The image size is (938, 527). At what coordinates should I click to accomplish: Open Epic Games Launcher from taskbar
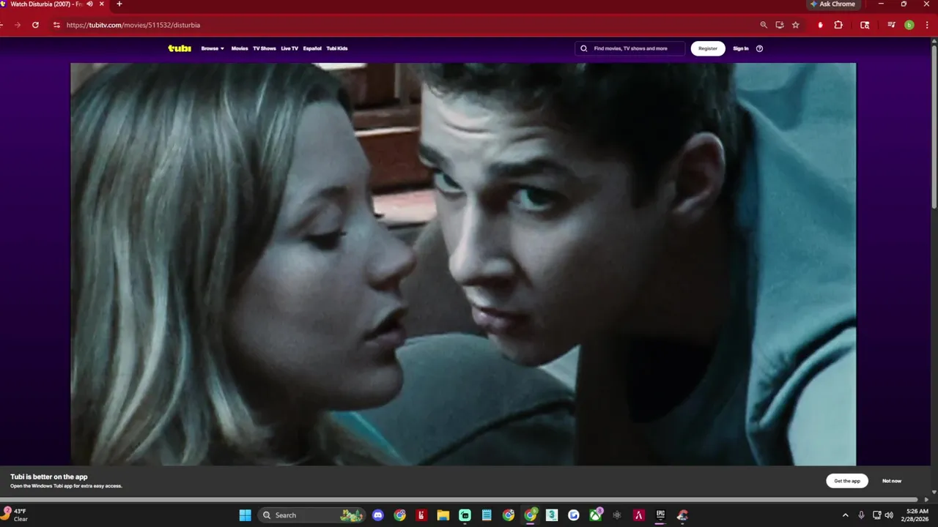click(x=660, y=515)
